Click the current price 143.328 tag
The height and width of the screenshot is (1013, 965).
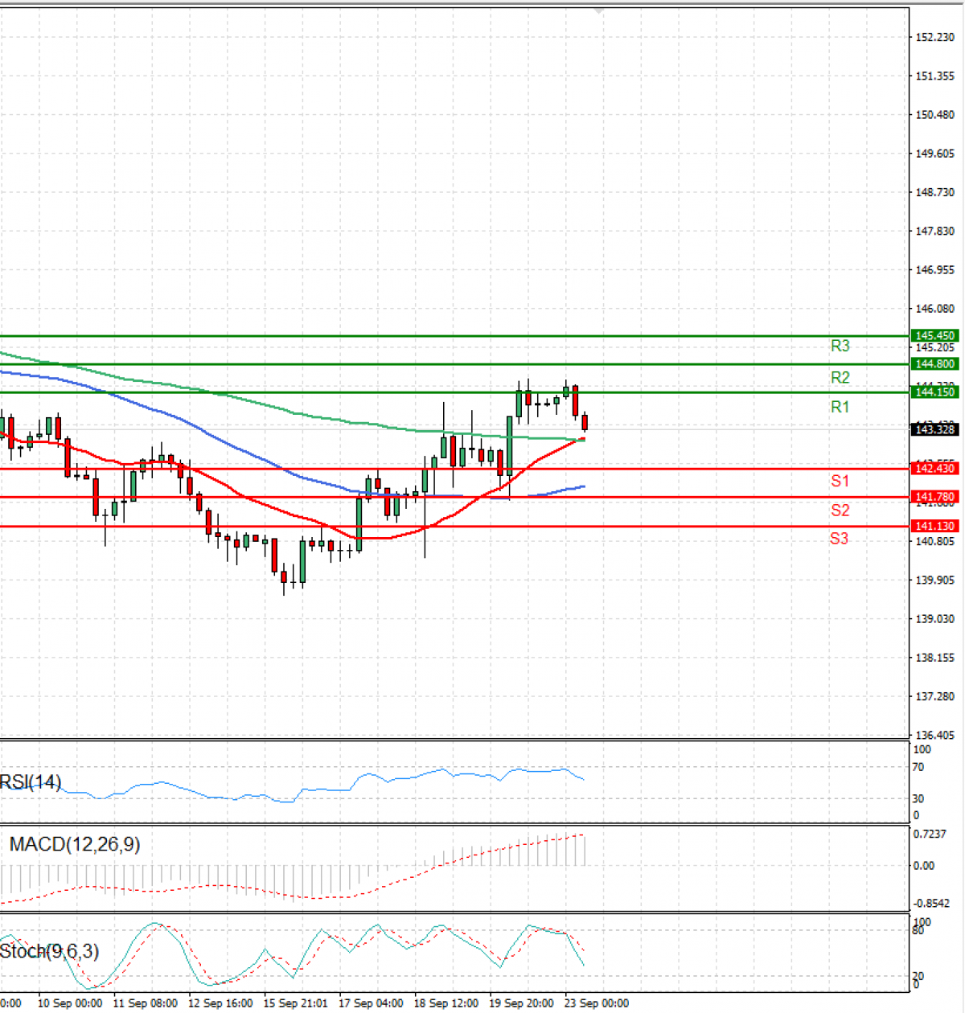pos(934,429)
